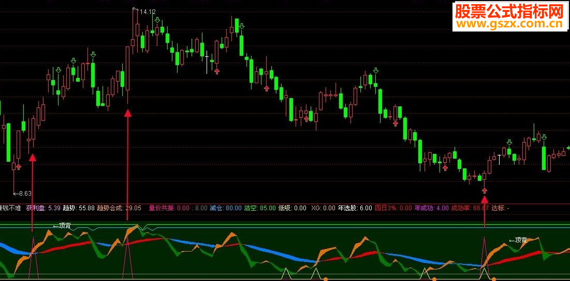The height and width of the screenshot is (281, 570).
Task: Click the blue 减仓: 80.00 readout
Action: coord(225,208)
